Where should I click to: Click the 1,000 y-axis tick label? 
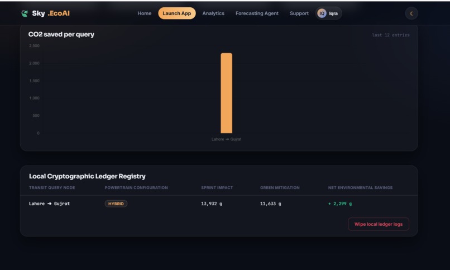pos(34,98)
